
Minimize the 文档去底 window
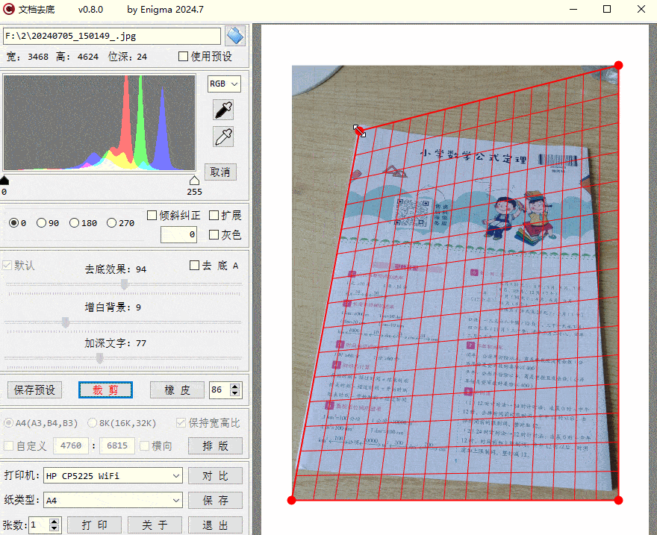pos(573,9)
